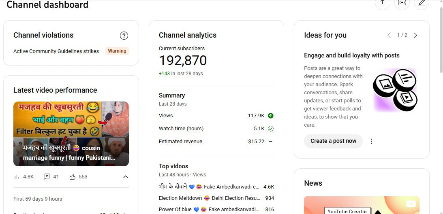Open the Power Of blue top video
Image resolution: width=443 pixels, height=214 pixels.
click(209, 210)
